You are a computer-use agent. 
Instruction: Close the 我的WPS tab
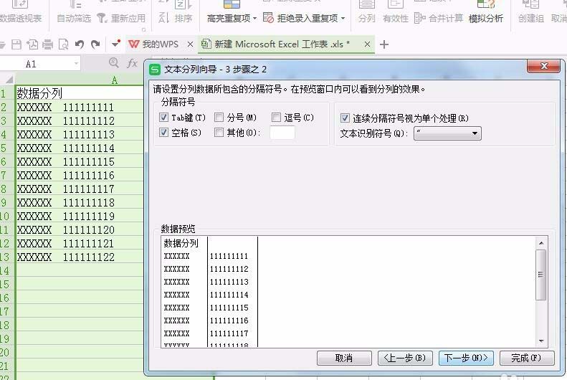[x=190, y=44]
